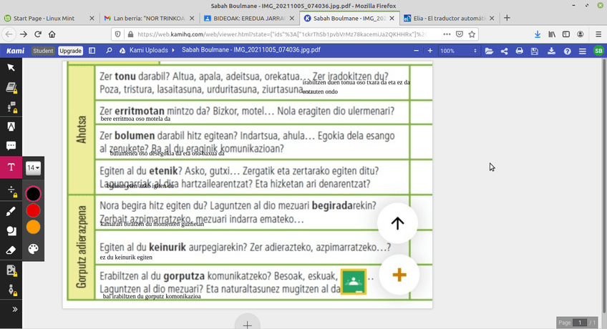Image resolution: width=607 pixels, height=329 pixels.
Task: Pick the Drawing pencil tool
Action: click(x=11, y=212)
